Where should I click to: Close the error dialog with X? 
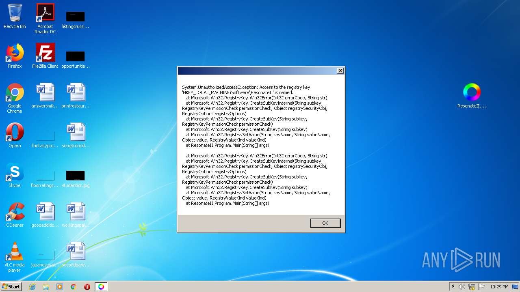point(340,71)
